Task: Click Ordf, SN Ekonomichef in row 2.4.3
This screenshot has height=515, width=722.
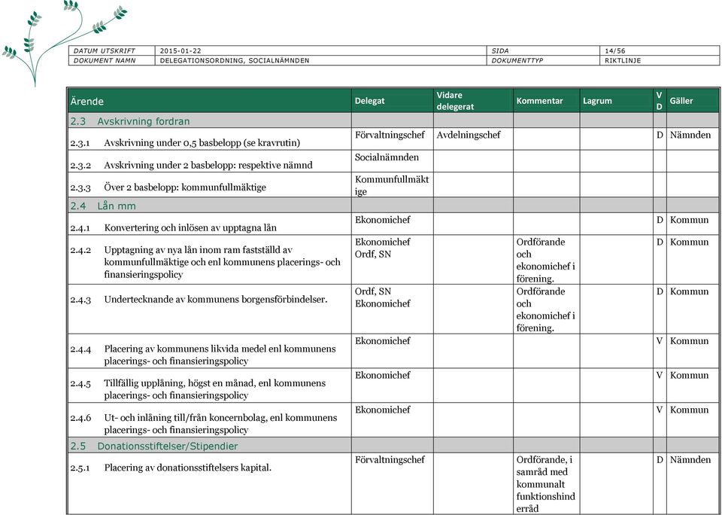Action: point(382,297)
